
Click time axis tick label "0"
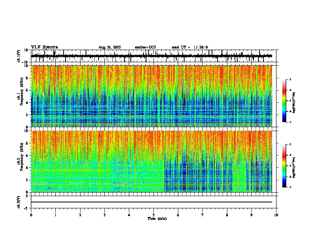(x=31, y=215)
